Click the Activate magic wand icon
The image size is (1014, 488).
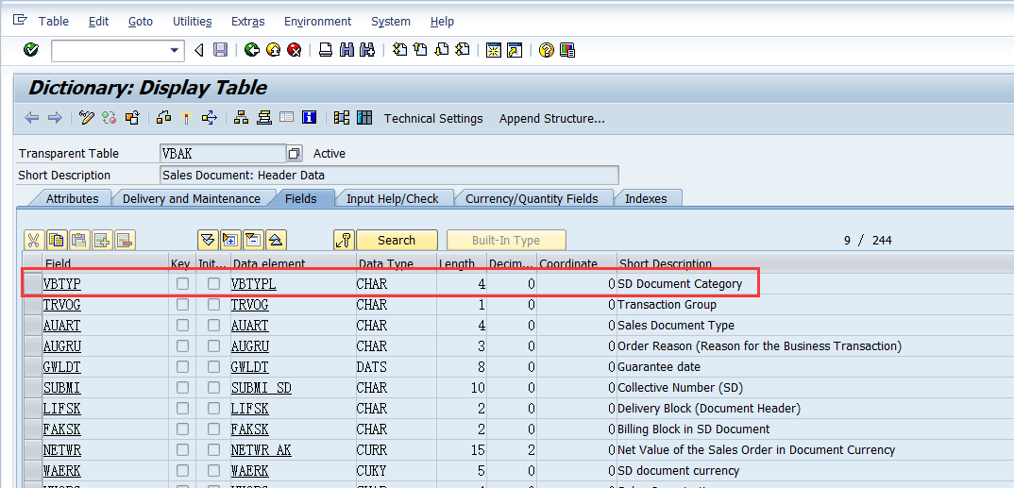pos(186,118)
